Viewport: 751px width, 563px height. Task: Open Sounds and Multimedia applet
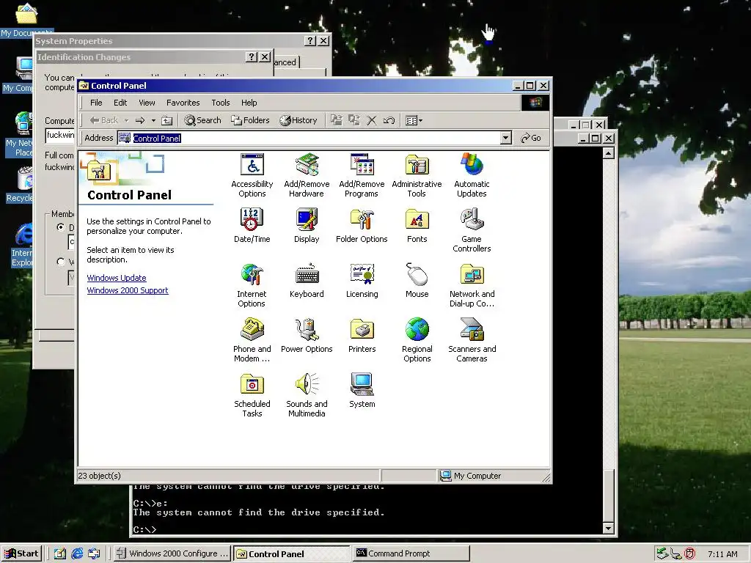pos(307,395)
